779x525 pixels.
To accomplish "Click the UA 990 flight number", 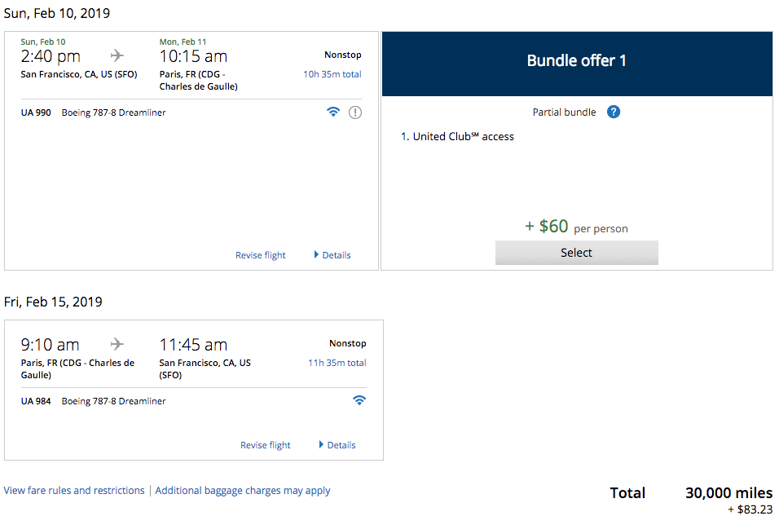I will tap(36, 112).
